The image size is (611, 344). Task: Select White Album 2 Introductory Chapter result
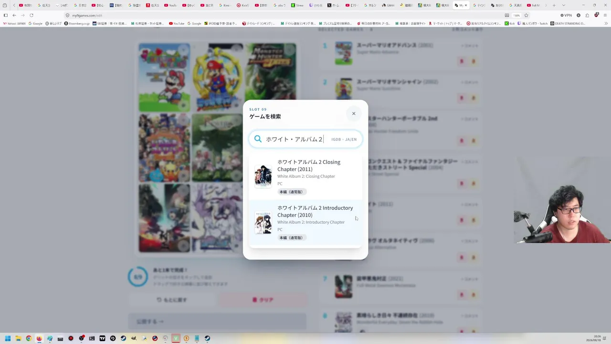pyautogui.click(x=305, y=223)
